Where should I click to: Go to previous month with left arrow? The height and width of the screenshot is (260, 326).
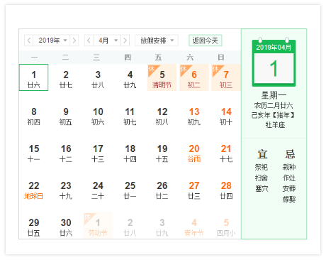click(x=89, y=40)
